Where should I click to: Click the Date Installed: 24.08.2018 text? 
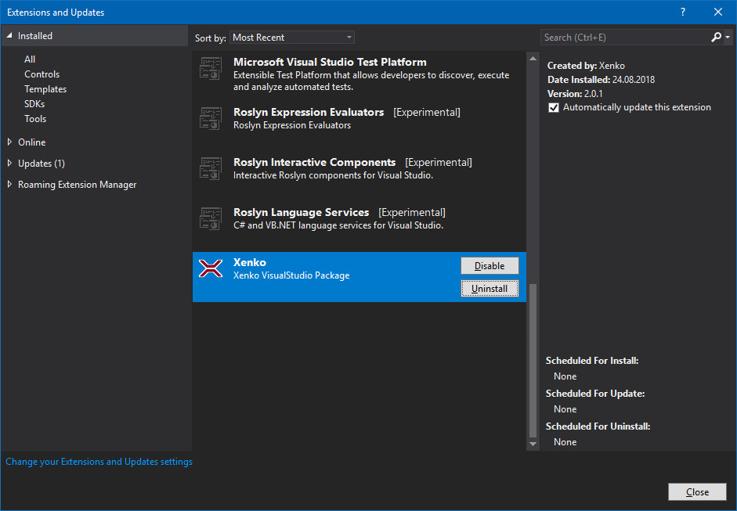[x=601, y=79]
